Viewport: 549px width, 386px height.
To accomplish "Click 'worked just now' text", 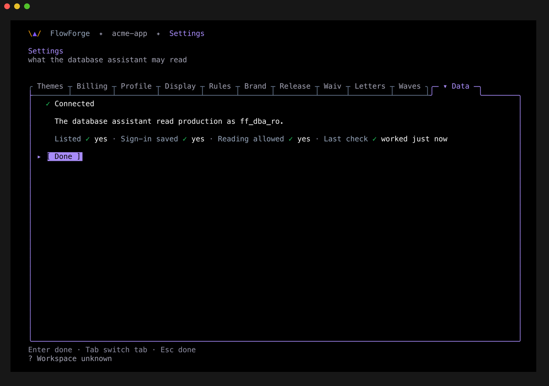I will [x=414, y=139].
